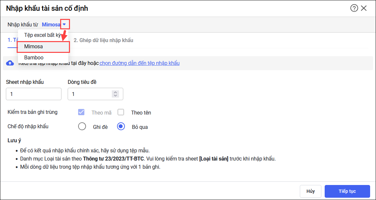Image resolution: width=376 pixels, height=200 pixels.
Task: Choose Bamboo as the import source
Action: [x=34, y=58]
